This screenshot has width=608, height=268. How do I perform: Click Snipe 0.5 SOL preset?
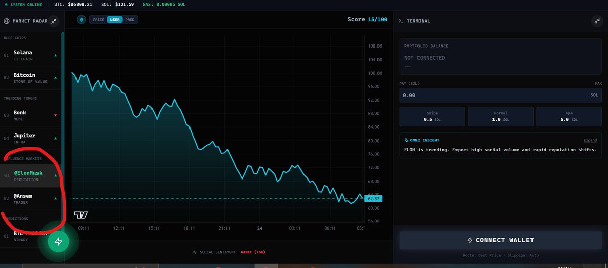432,116
